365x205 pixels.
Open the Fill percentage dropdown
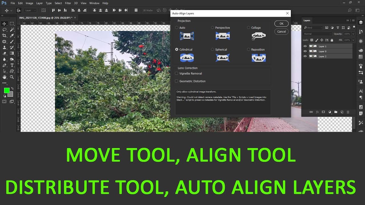tap(353, 40)
